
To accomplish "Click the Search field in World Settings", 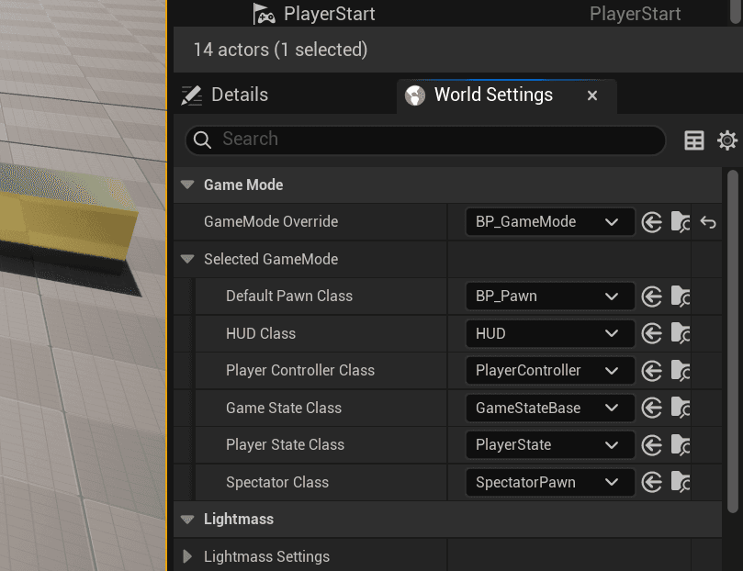I will (x=432, y=140).
